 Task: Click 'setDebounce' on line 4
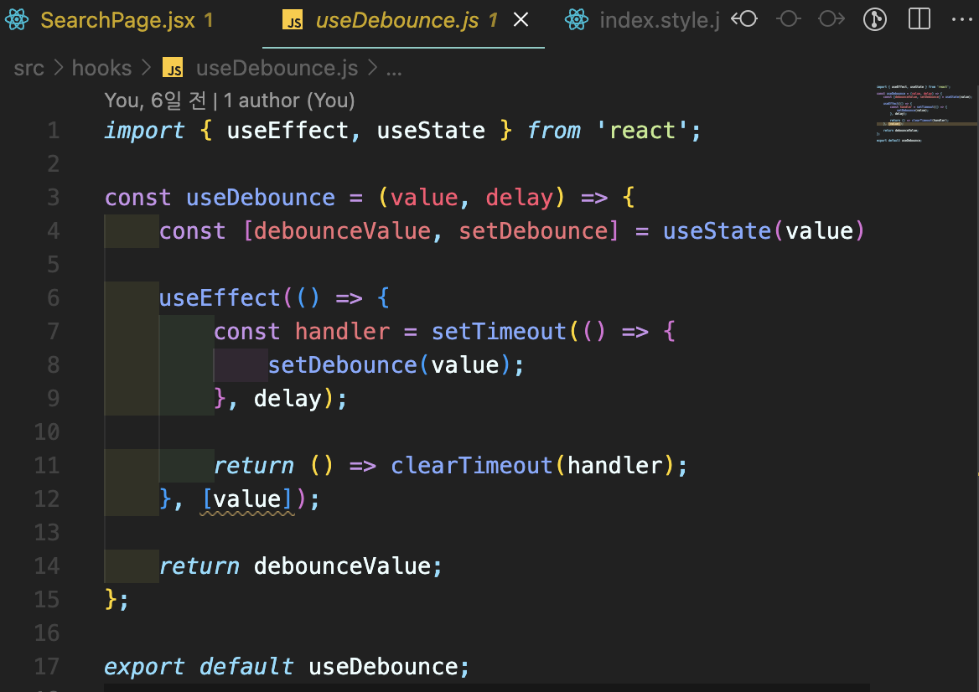click(x=533, y=231)
